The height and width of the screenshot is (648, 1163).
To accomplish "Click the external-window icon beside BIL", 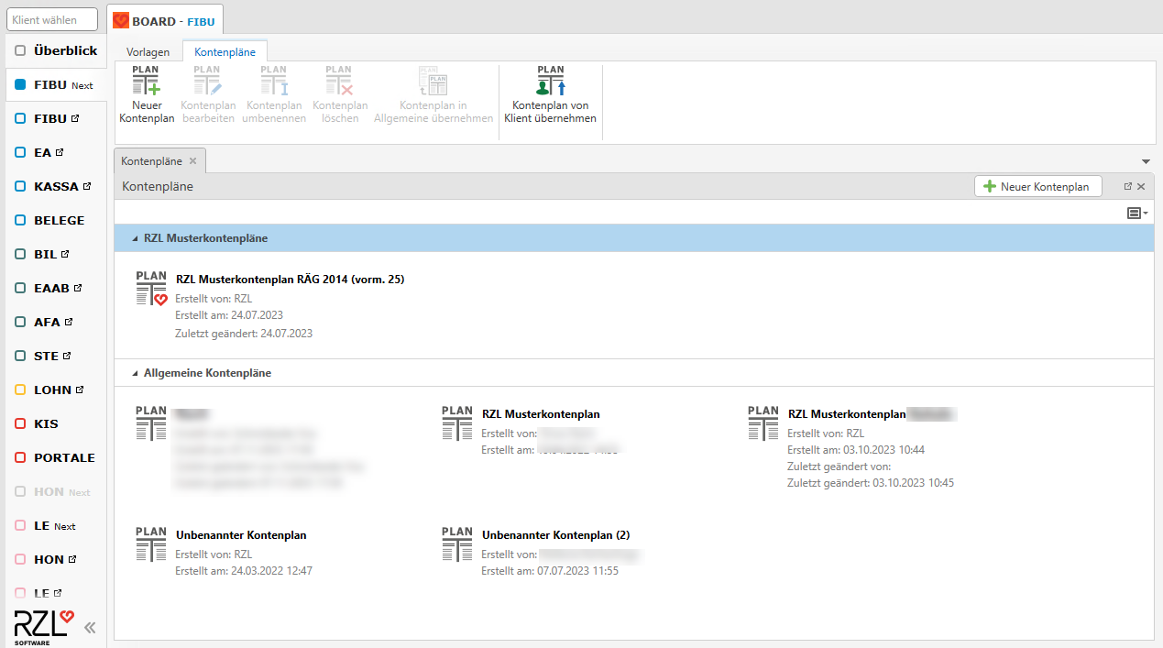I will click(63, 253).
